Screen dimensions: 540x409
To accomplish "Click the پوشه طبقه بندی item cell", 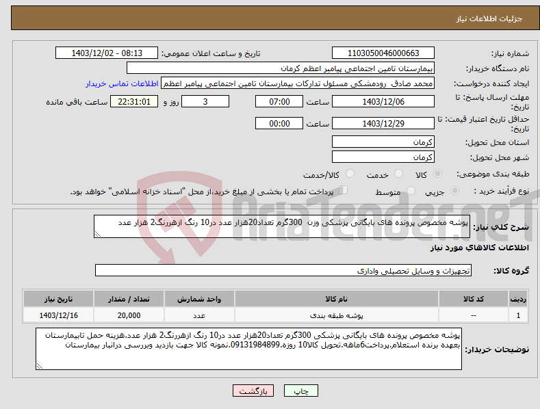I will [x=337, y=315].
